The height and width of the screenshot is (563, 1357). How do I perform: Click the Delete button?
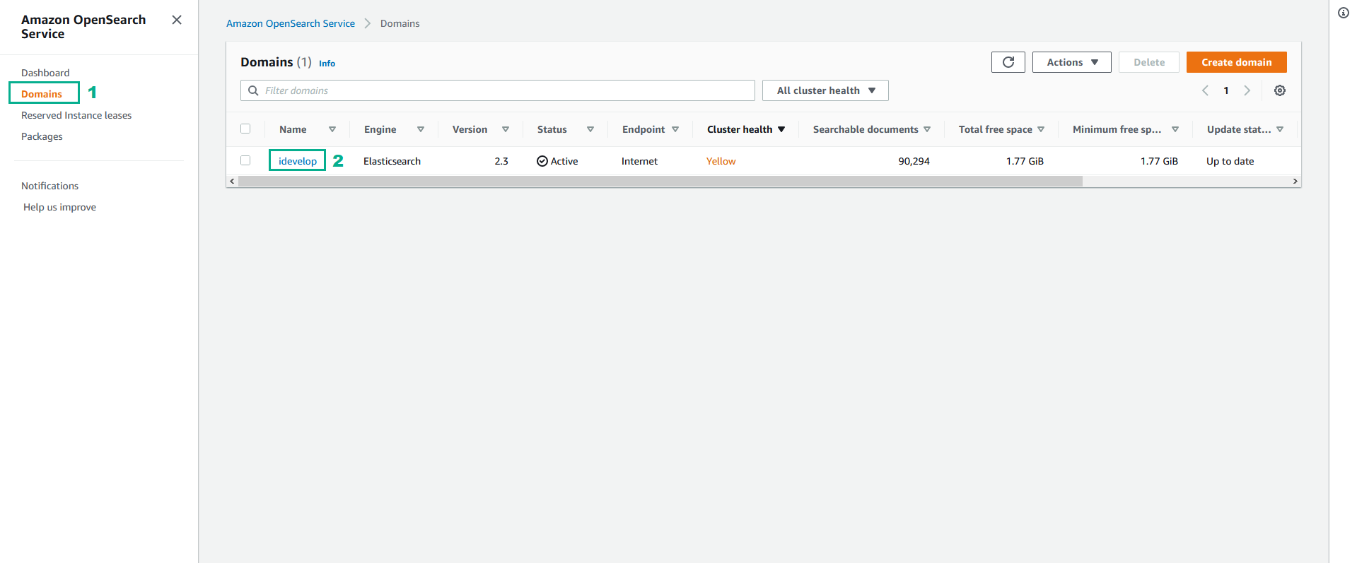[1148, 62]
